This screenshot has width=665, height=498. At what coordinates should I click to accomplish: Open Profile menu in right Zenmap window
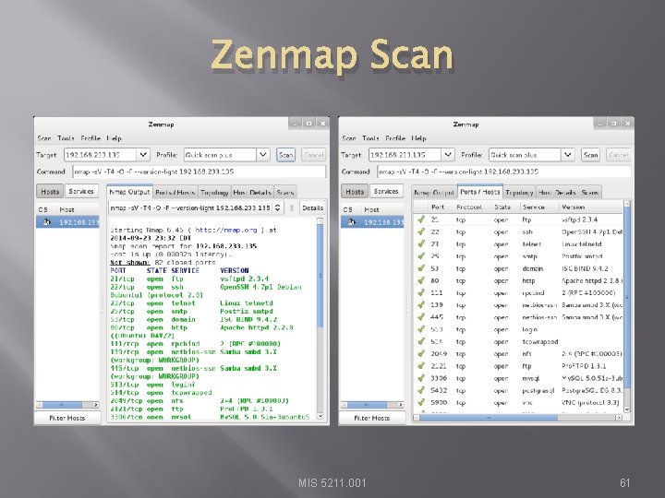coord(395,138)
